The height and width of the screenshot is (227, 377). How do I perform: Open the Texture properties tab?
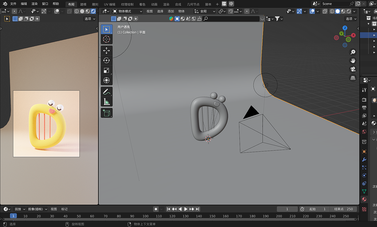pyautogui.click(x=364, y=209)
